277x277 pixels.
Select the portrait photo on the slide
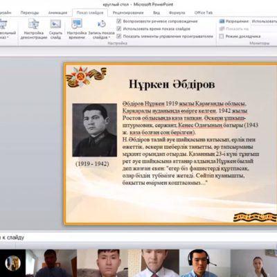pos(95,130)
